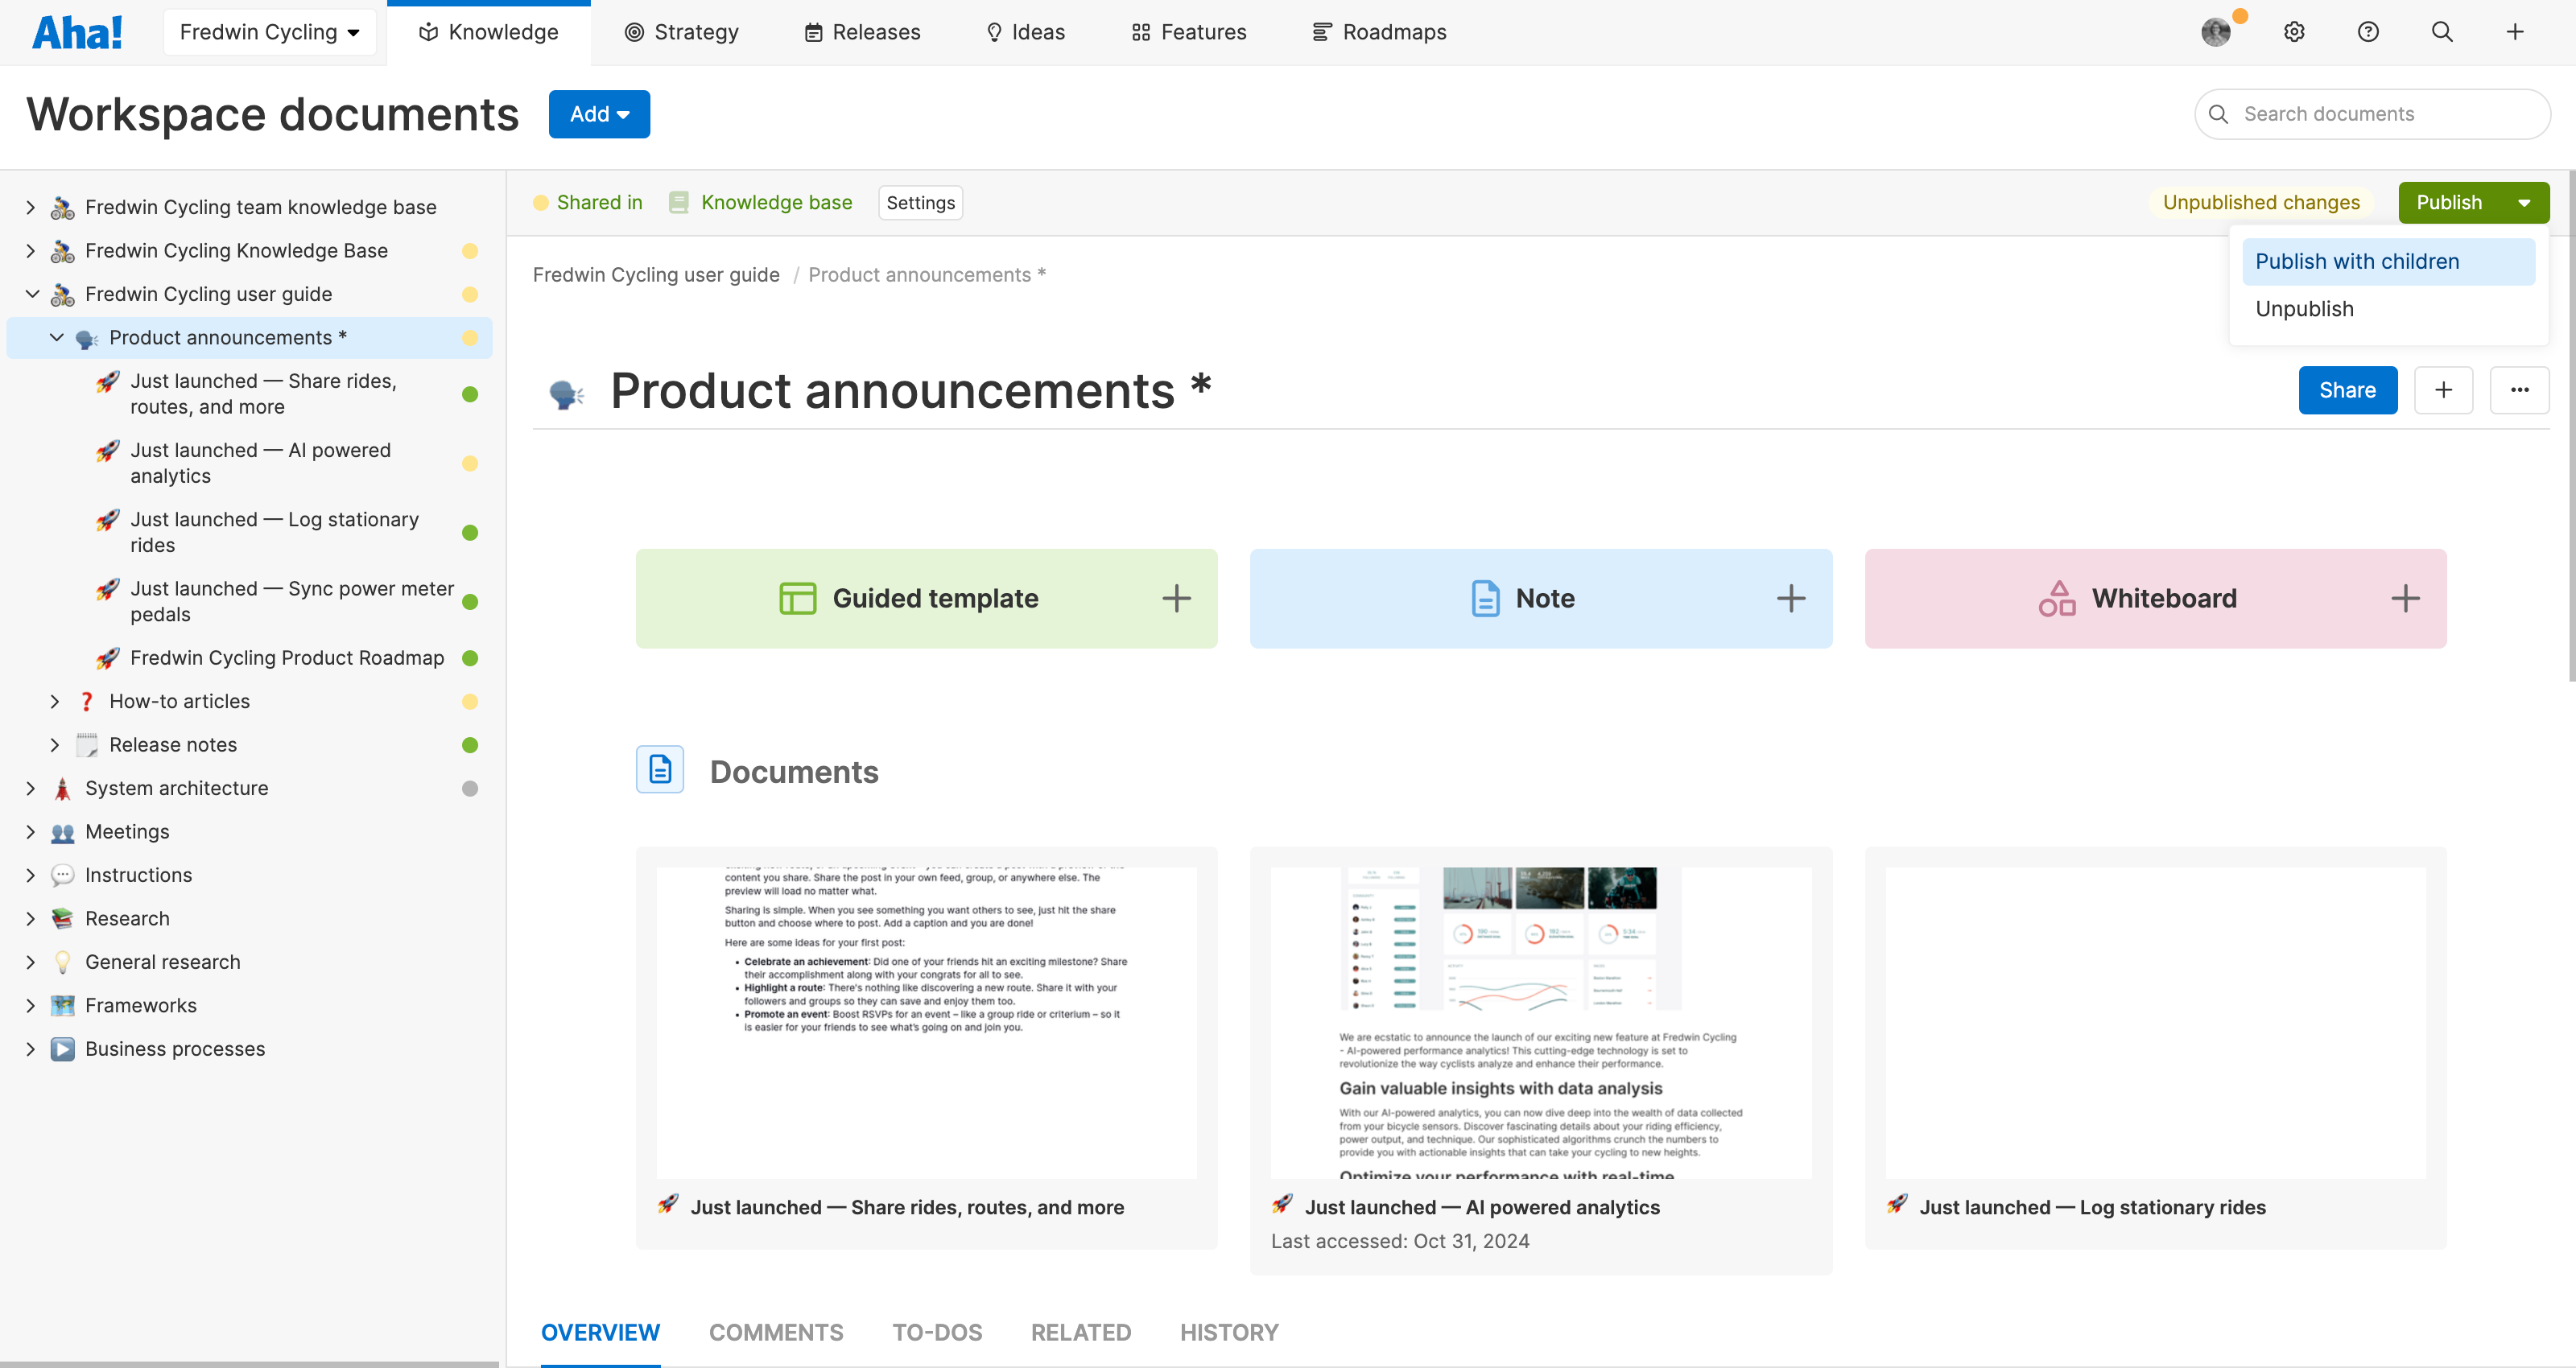
Task: Select Publish with children
Action: 2357,261
